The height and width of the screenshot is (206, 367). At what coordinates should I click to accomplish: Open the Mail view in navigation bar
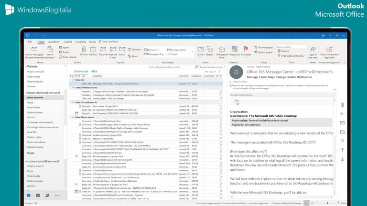point(29,196)
